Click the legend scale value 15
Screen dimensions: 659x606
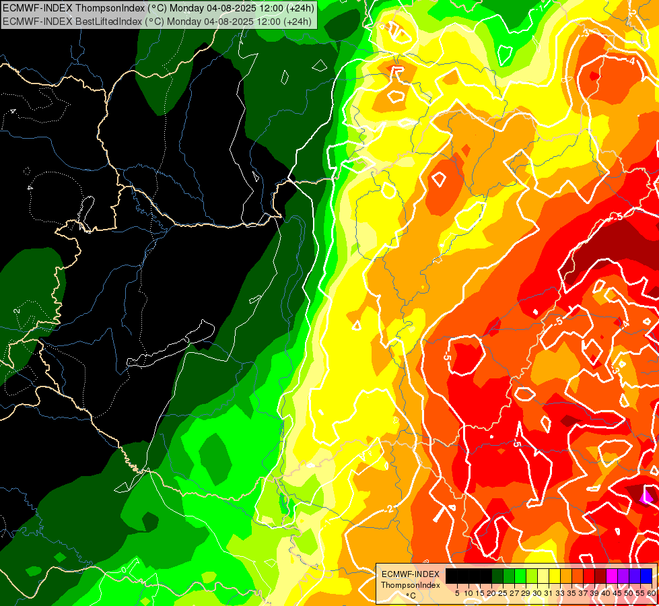[481, 593]
